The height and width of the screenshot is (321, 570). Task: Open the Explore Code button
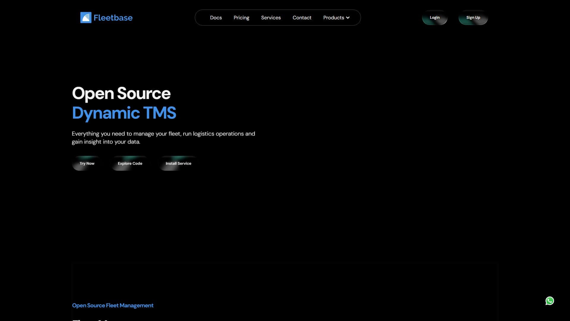pyautogui.click(x=130, y=163)
